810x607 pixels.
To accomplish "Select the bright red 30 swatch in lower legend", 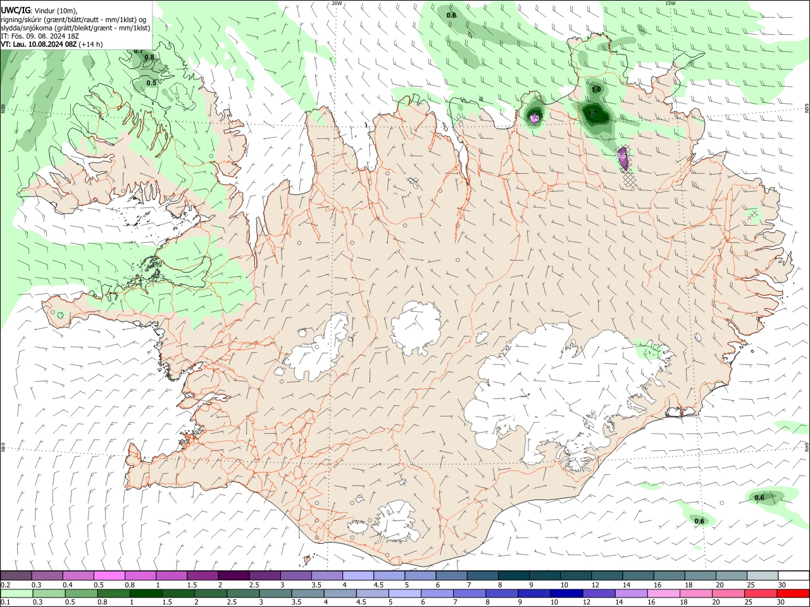I will (x=794, y=594).
